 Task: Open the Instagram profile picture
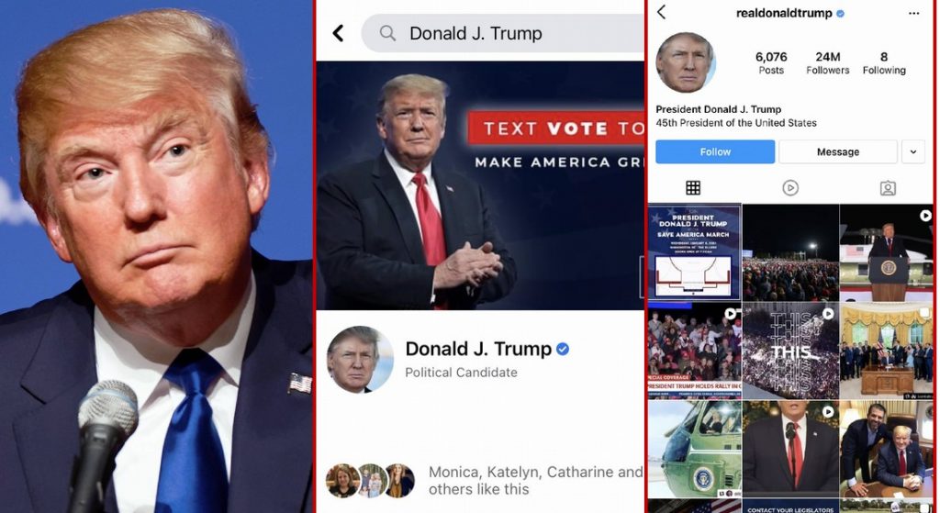686,62
